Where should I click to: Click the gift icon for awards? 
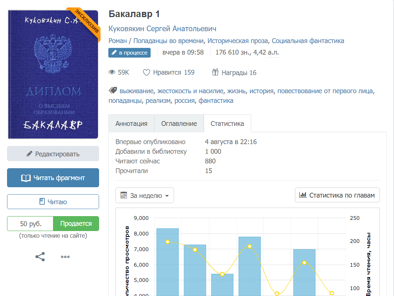[x=215, y=72]
